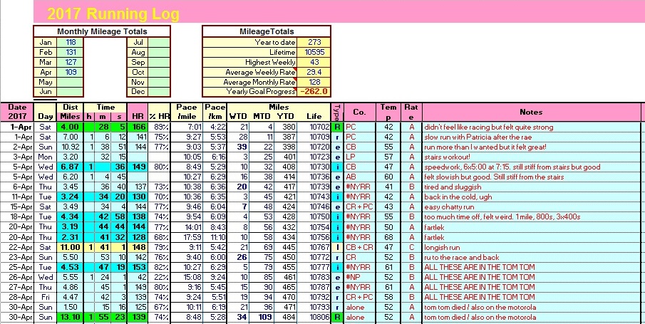The image size is (645, 324).
Task: Select the Yearly Goal Progress value -262.0
Action: (313, 92)
